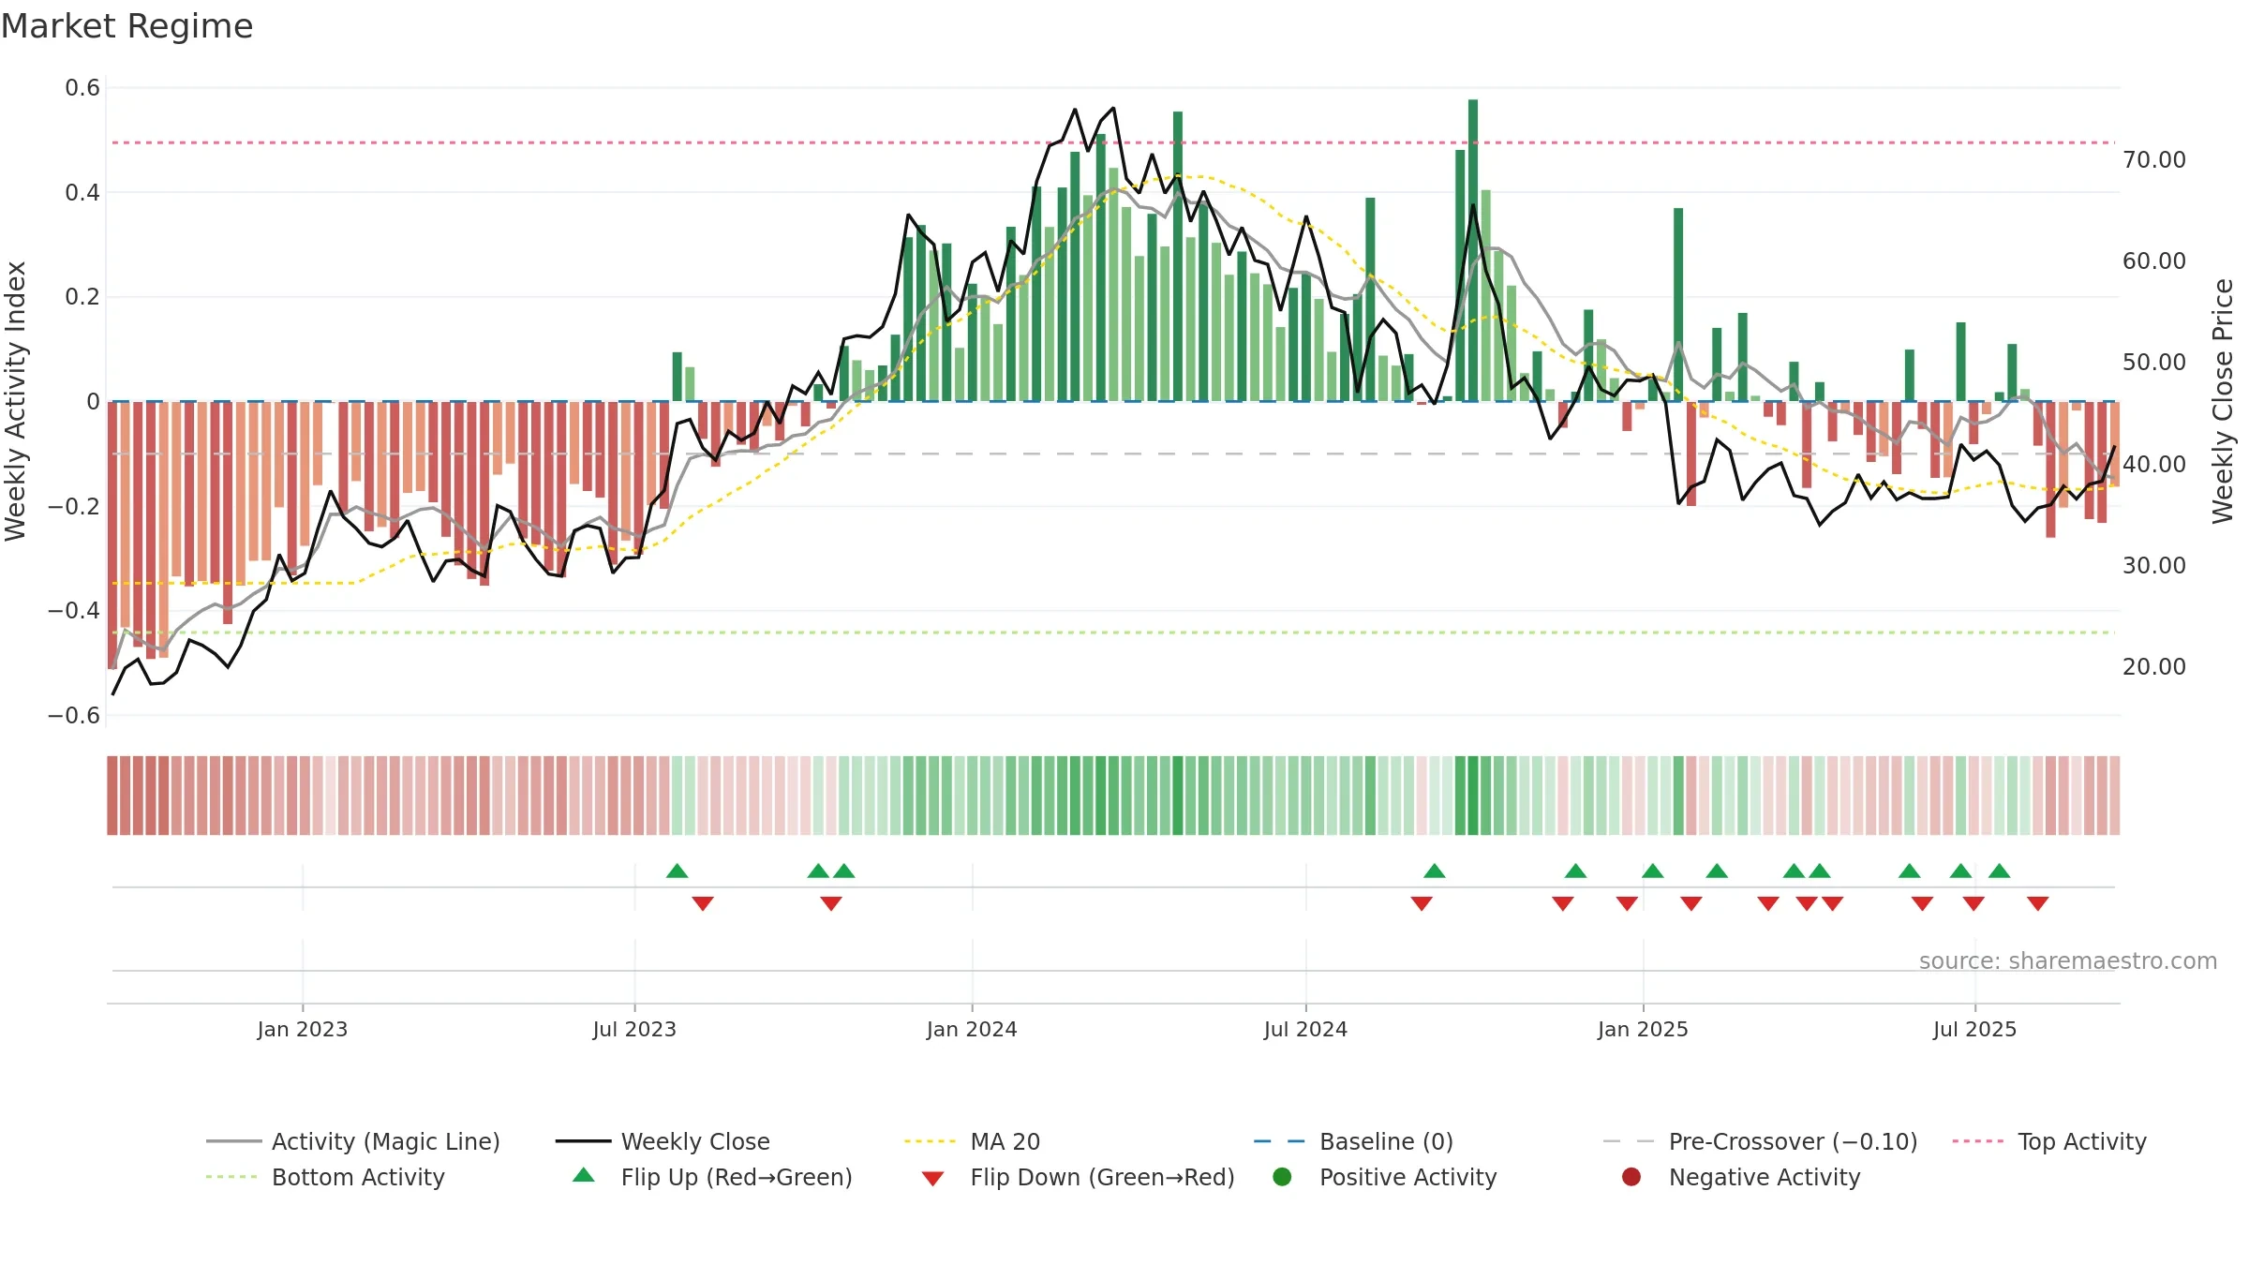Click the Jul 2025 axis label

[1974, 1029]
